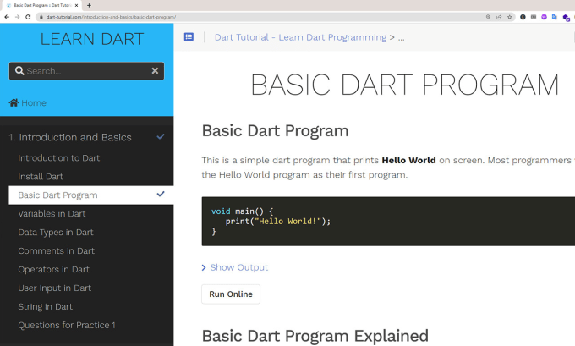
Task: Click the Basic Dart Program Explained heading
Action: tap(315, 336)
